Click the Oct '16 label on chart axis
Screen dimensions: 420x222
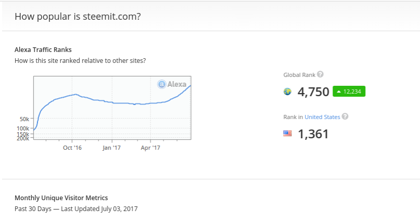pyautogui.click(x=72, y=148)
